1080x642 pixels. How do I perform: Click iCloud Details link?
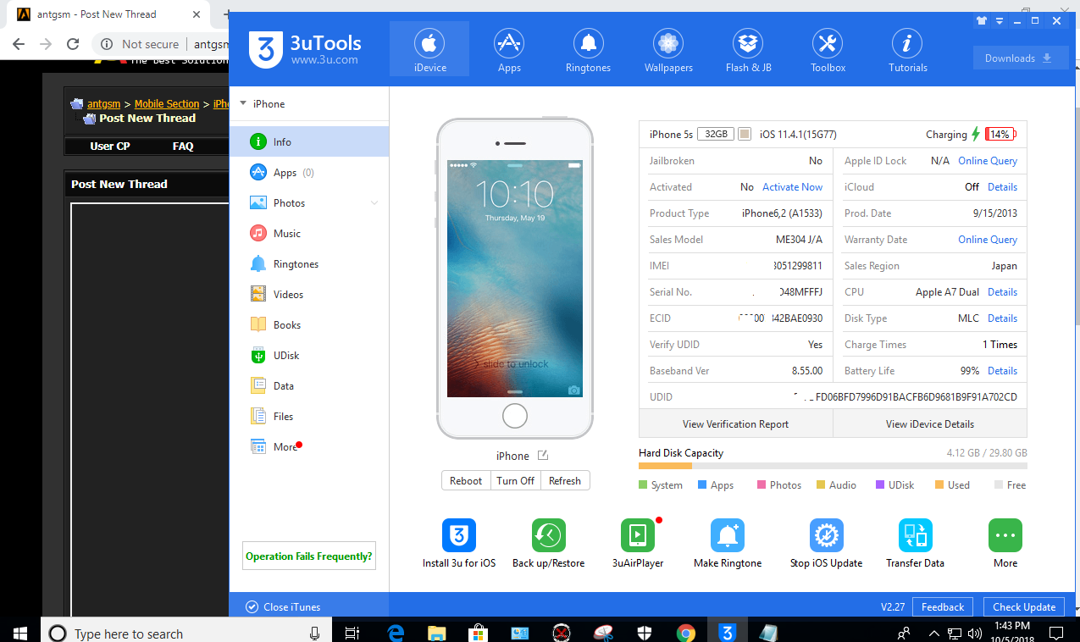tap(1002, 187)
